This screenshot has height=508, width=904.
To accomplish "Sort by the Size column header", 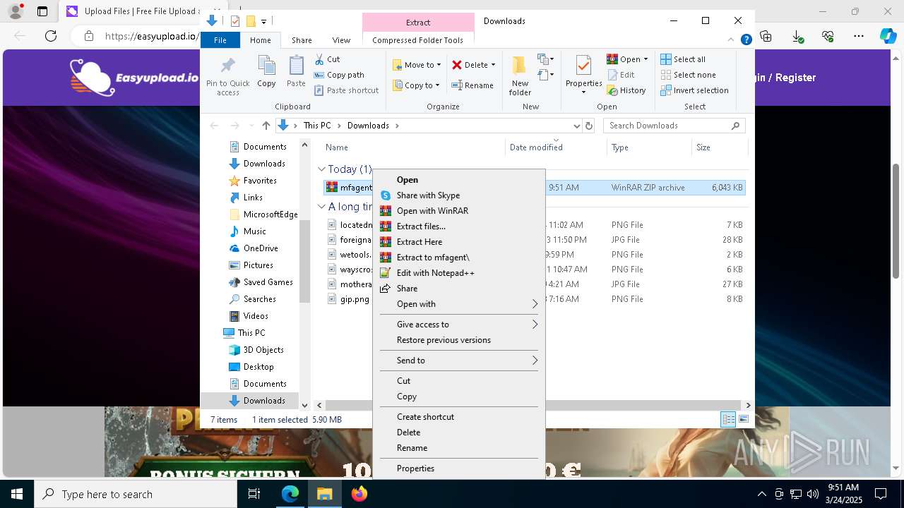I will (719, 147).
